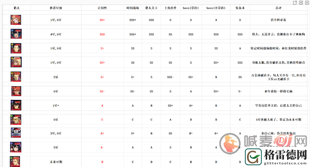
Task: Select hunter portrait in the 4星,5星 row
Action: pos(16,34)
